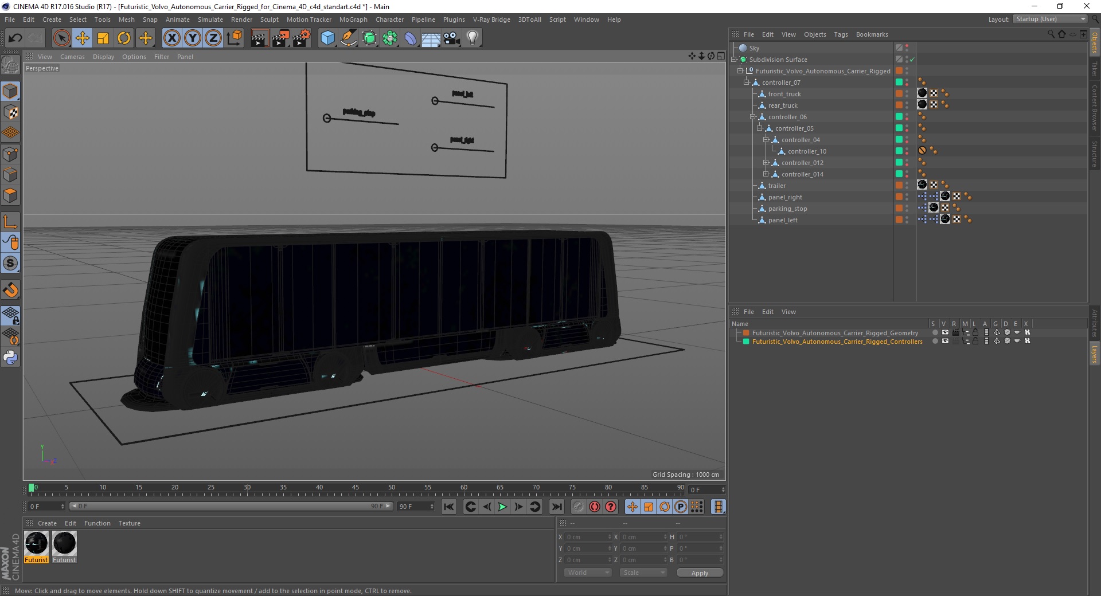Open the spline Pen tool
Image resolution: width=1101 pixels, height=596 pixels.
tap(349, 38)
